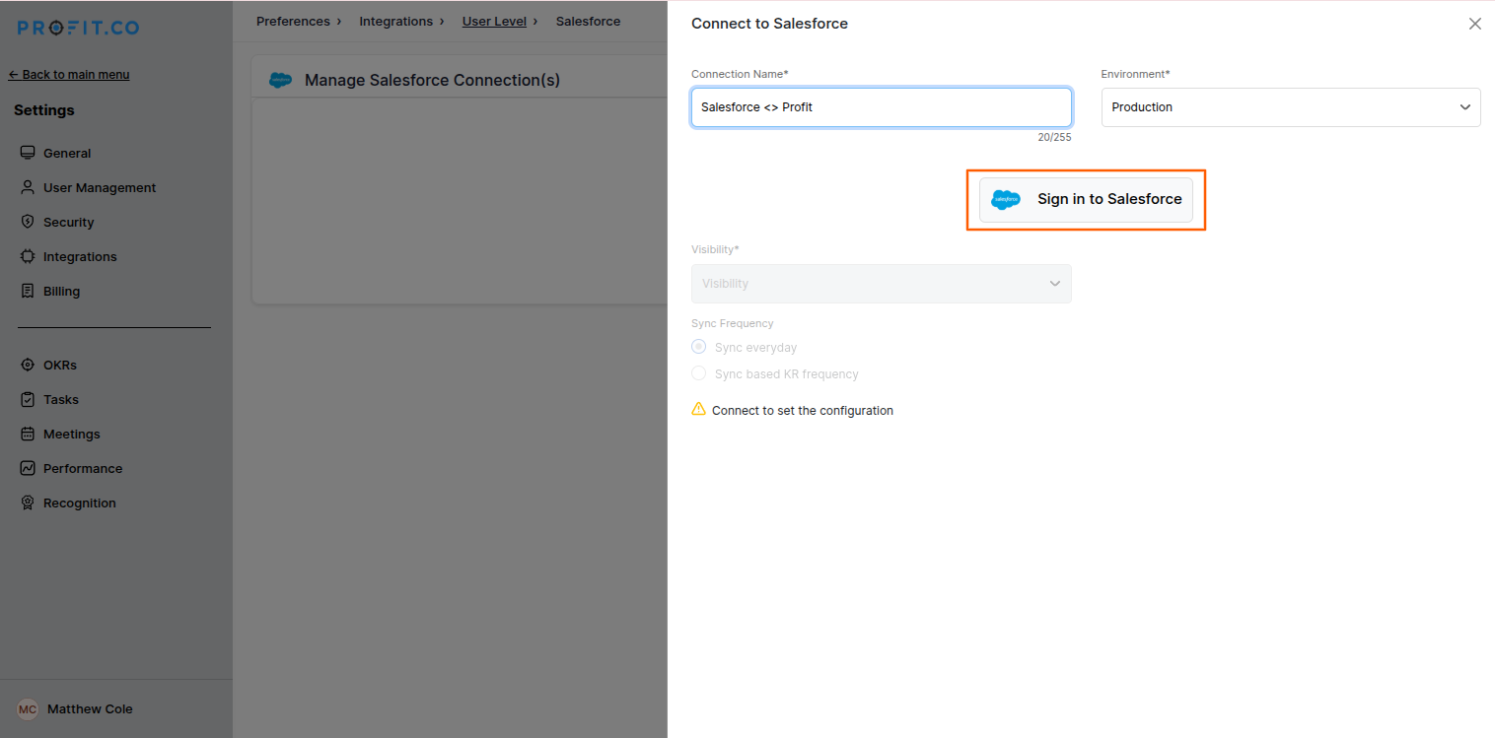Select the Sync everyday radio option
The height and width of the screenshot is (738, 1495).
(x=698, y=347)
